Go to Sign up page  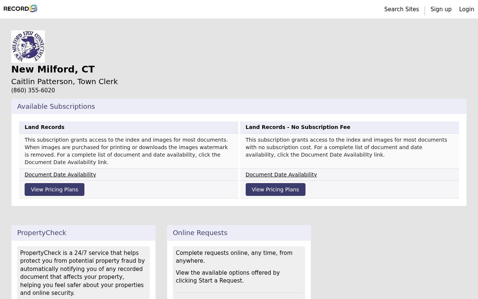[441, 9]
